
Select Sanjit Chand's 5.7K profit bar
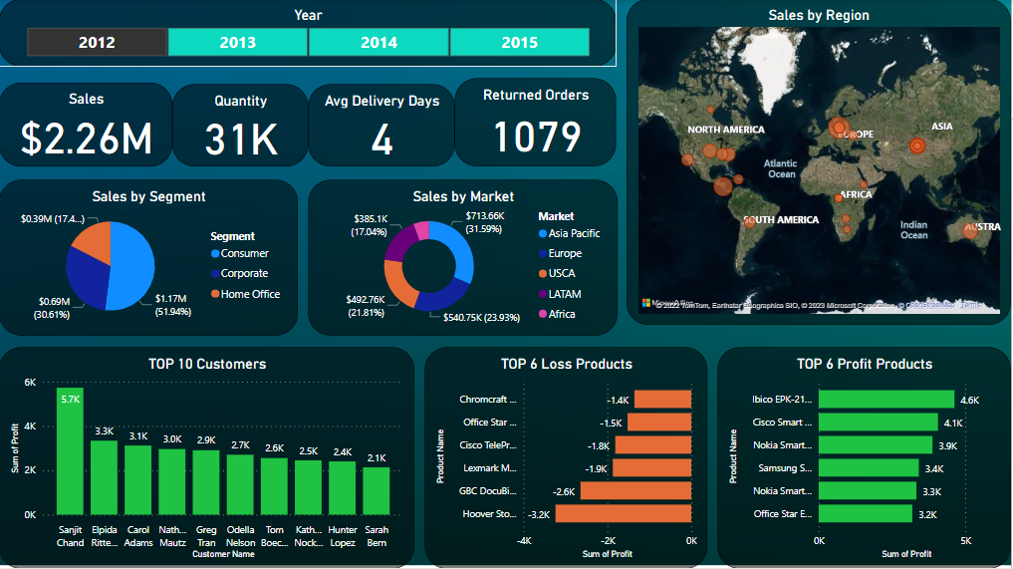(70, 450)
